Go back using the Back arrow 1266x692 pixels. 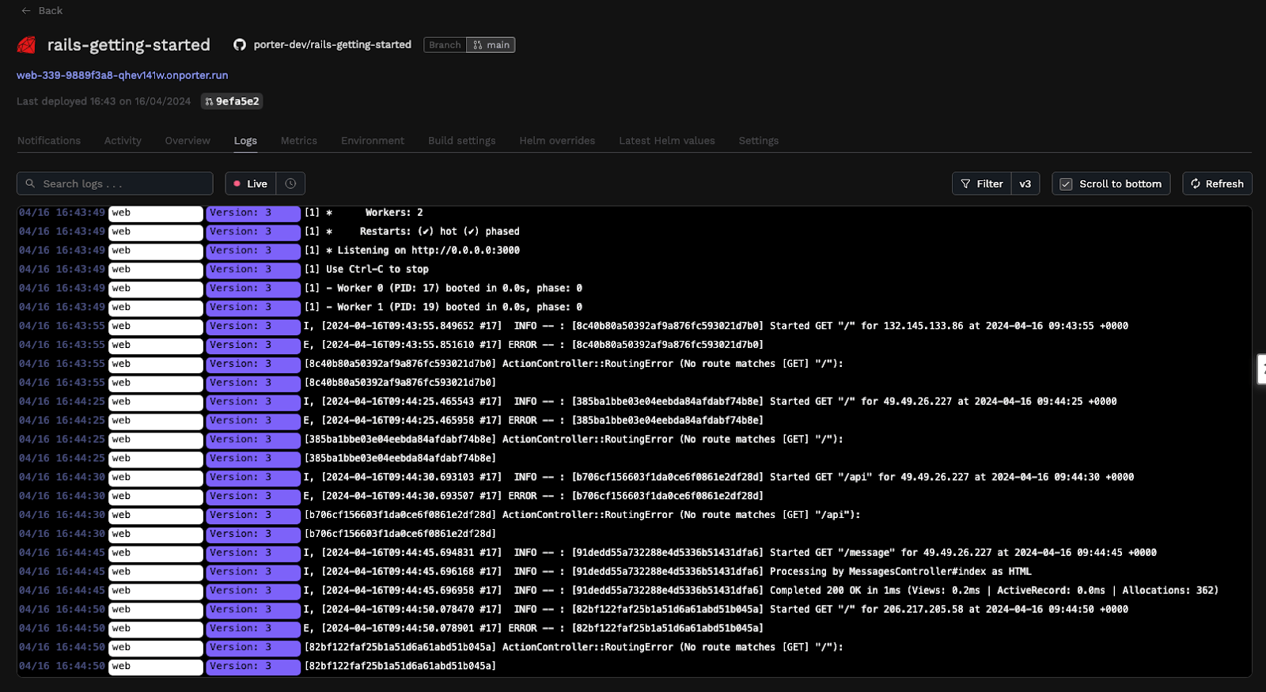26,11
